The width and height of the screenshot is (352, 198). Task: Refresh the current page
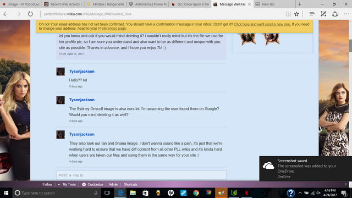(30, 14)
